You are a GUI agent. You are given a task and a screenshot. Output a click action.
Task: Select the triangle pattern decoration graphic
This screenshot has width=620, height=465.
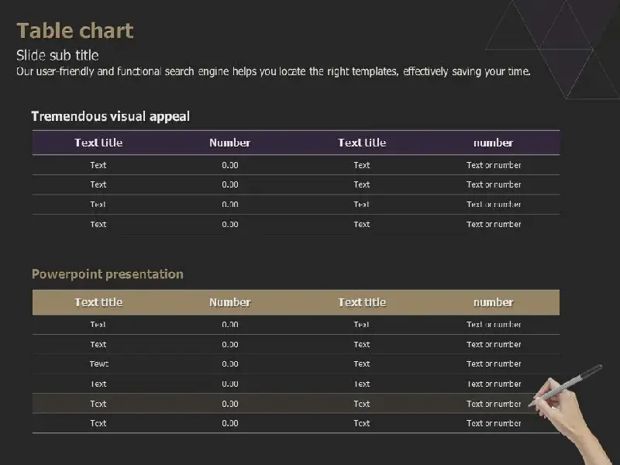[553, 49]
